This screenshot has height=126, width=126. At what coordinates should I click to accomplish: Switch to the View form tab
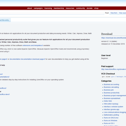pos(114,13)
